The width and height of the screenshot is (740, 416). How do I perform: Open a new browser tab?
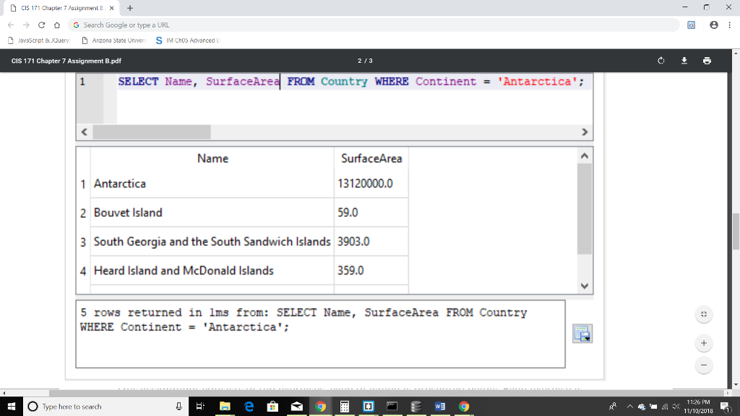130,8
